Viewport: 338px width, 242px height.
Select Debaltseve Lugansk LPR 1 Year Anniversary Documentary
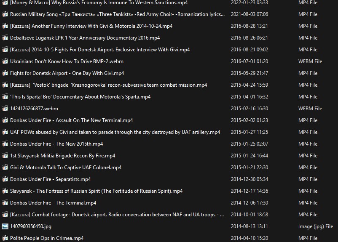pos(85,38)
